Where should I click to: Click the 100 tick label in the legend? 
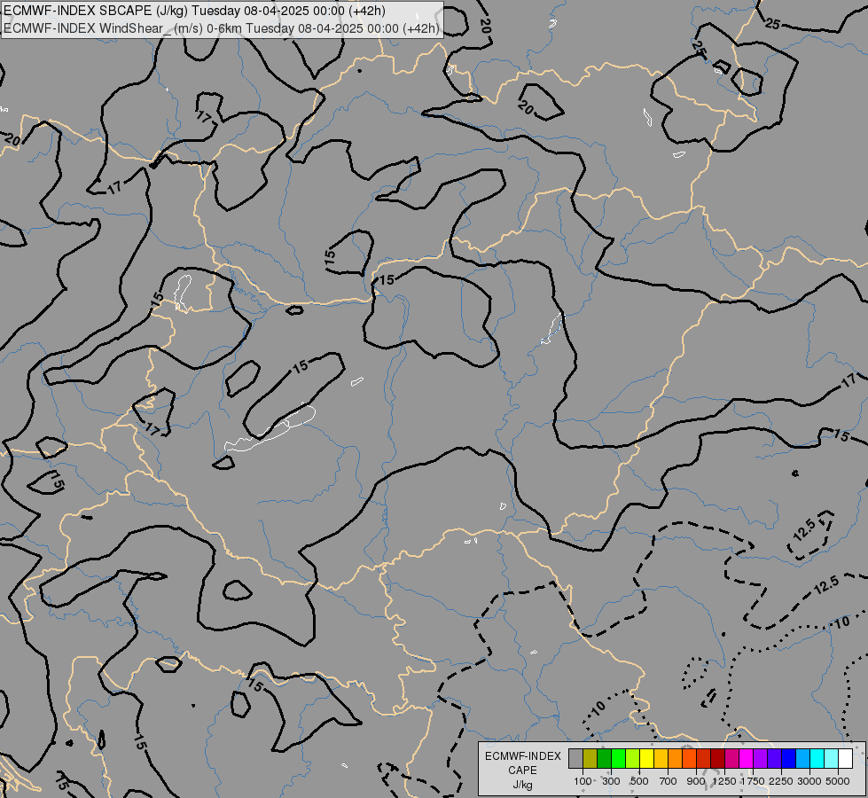(x=583, y=781)
